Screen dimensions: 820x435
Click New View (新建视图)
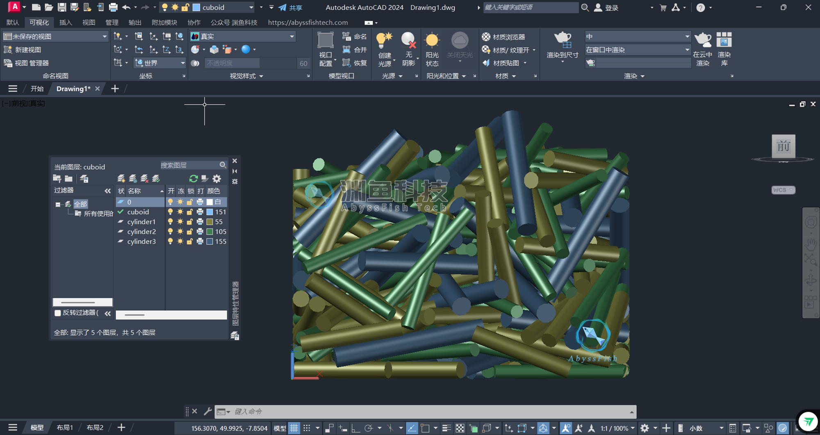click(23, 50)
